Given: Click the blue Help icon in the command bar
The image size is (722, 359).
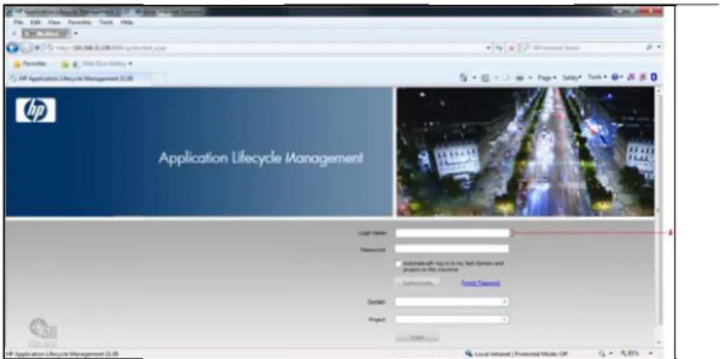Looking at the screenshot, I should click(614, 78).
